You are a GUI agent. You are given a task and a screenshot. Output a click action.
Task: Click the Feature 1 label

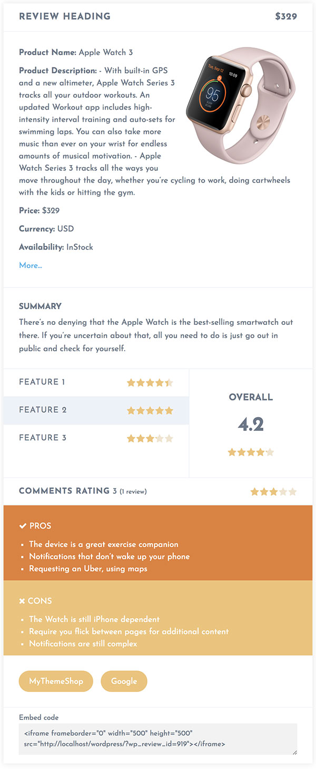[x=42, y=382]
